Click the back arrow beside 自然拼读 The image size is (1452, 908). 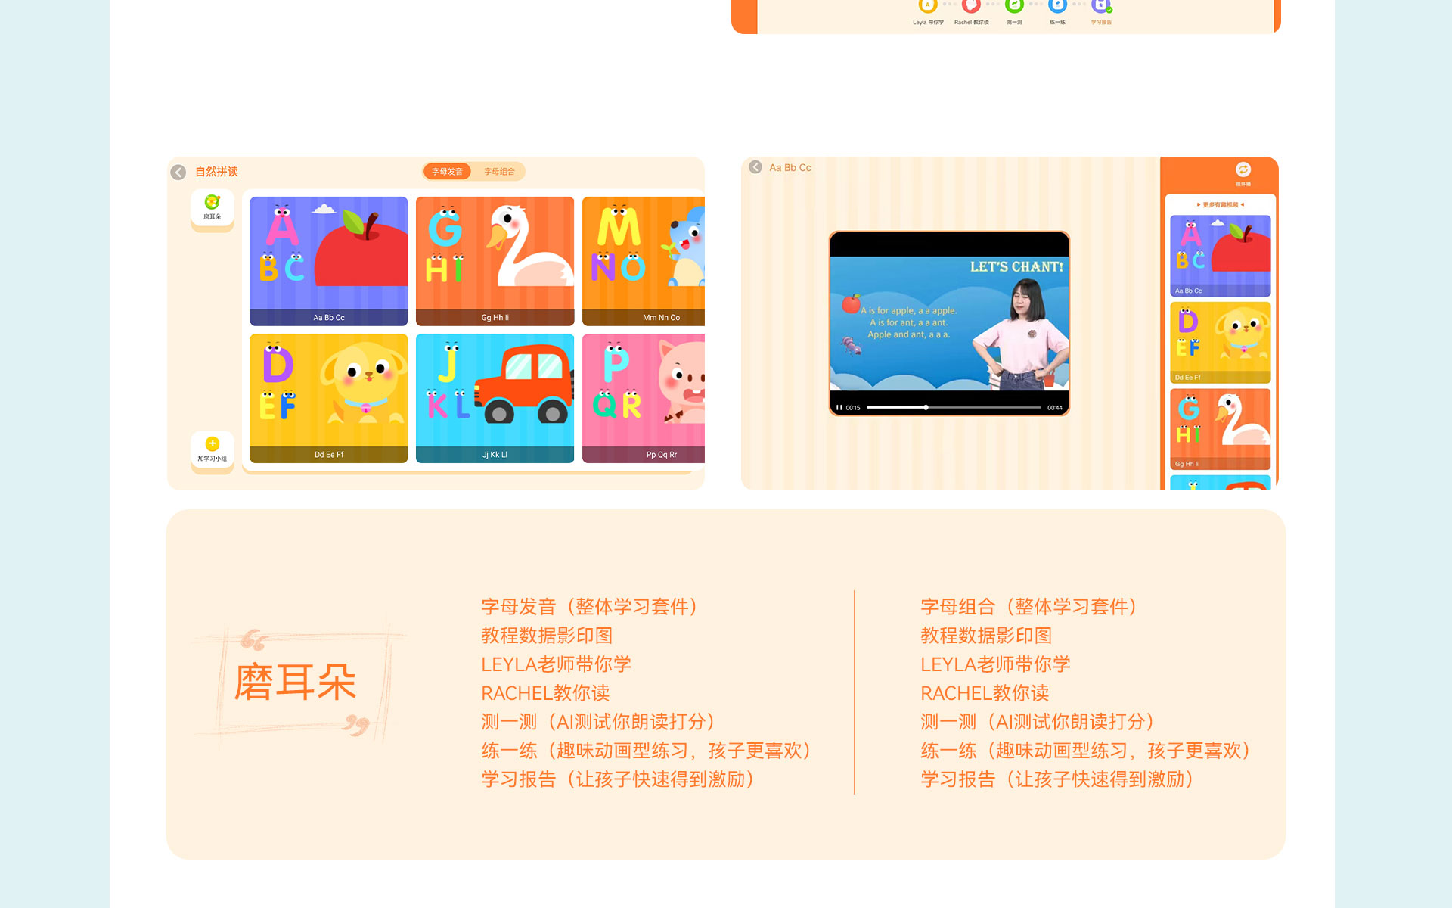pos(178,173)
